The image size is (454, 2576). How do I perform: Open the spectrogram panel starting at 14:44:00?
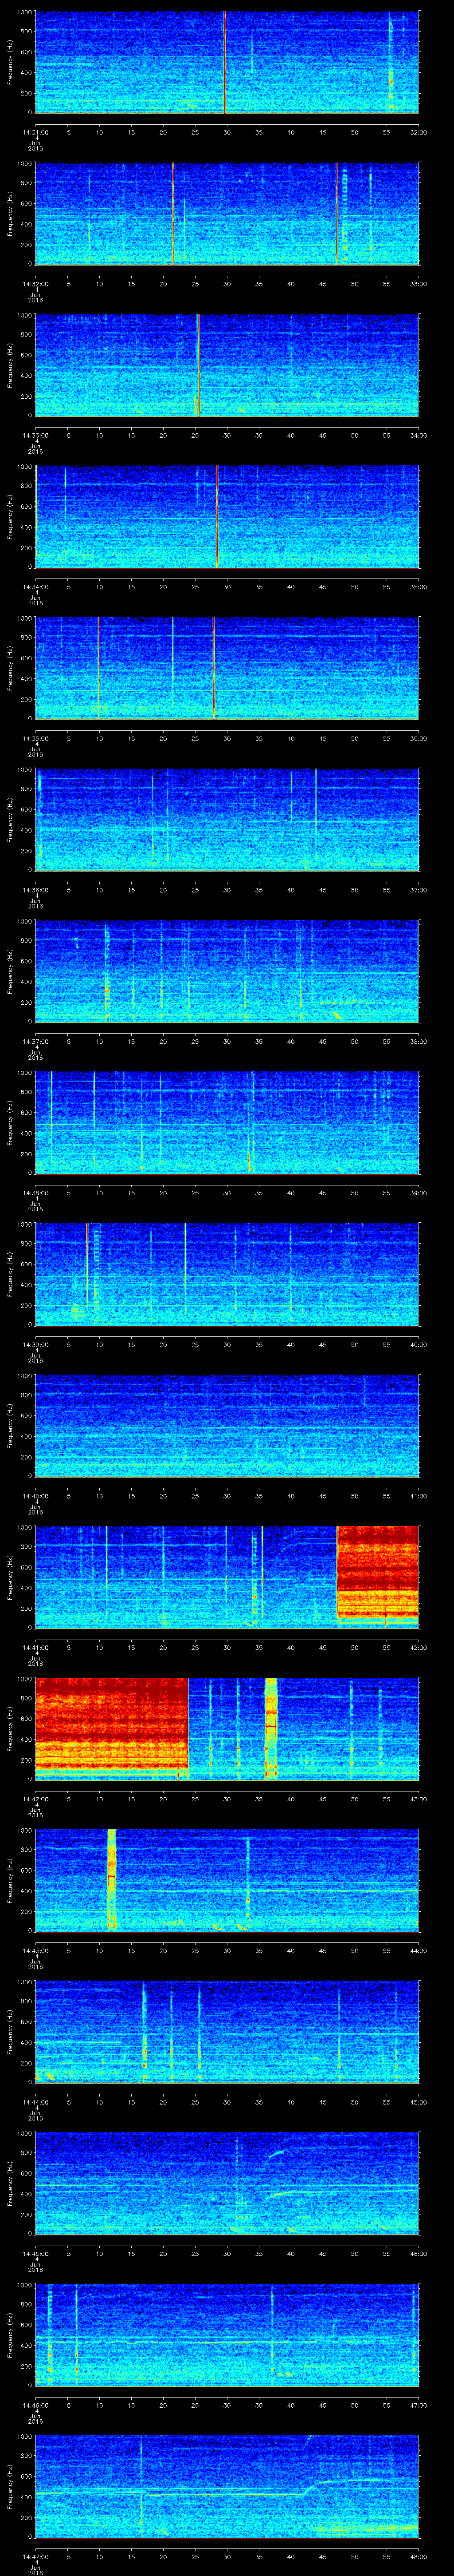[x=227, y=2032]
